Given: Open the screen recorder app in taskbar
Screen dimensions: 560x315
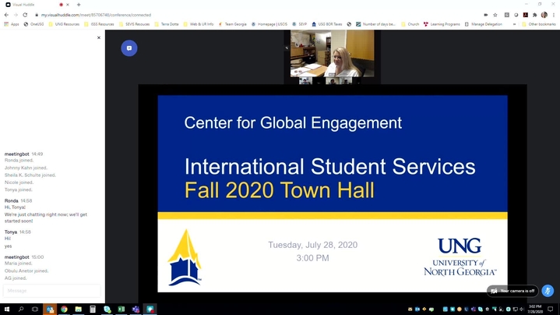Looking at the screenshot, I should pyautogui.click(x=150, y=309).
